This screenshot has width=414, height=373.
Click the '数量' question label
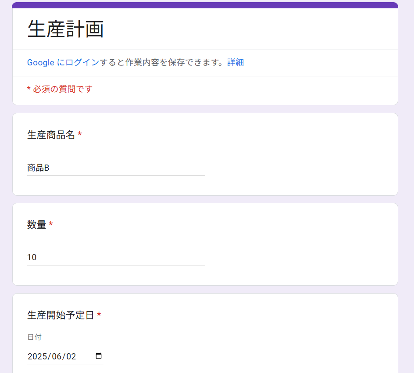[x=37, y=225]
